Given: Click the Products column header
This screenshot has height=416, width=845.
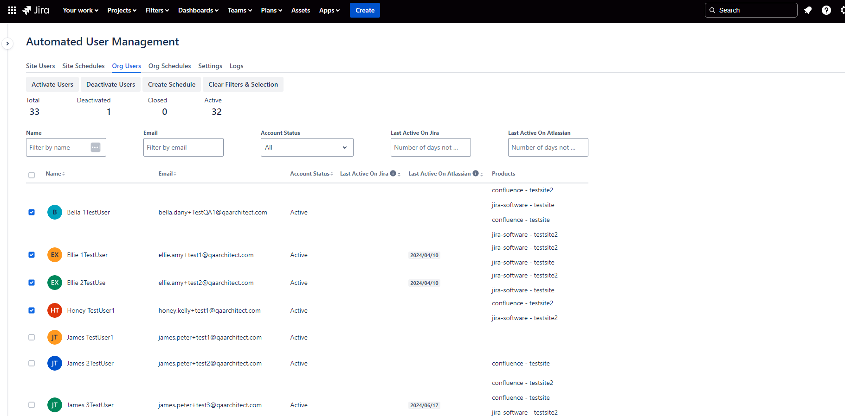Looking at the screenshot, I should tap(503, 174).
